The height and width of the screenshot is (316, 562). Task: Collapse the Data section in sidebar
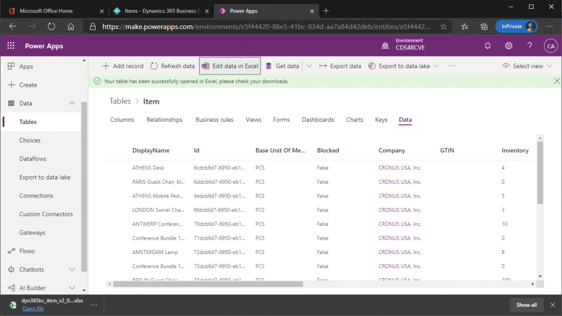[x=72, y=103]
